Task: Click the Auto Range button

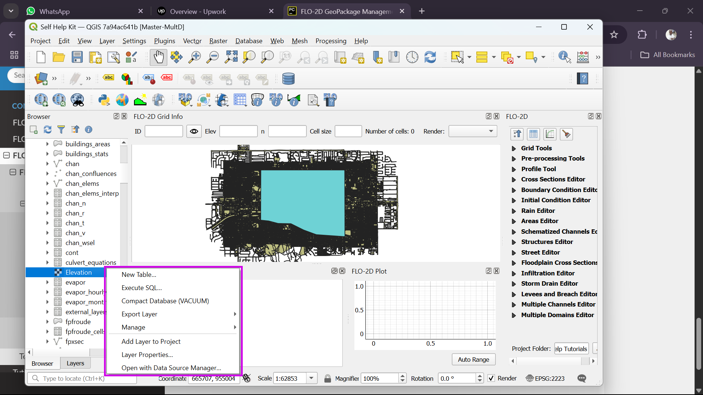Action: tap(473, 360)
